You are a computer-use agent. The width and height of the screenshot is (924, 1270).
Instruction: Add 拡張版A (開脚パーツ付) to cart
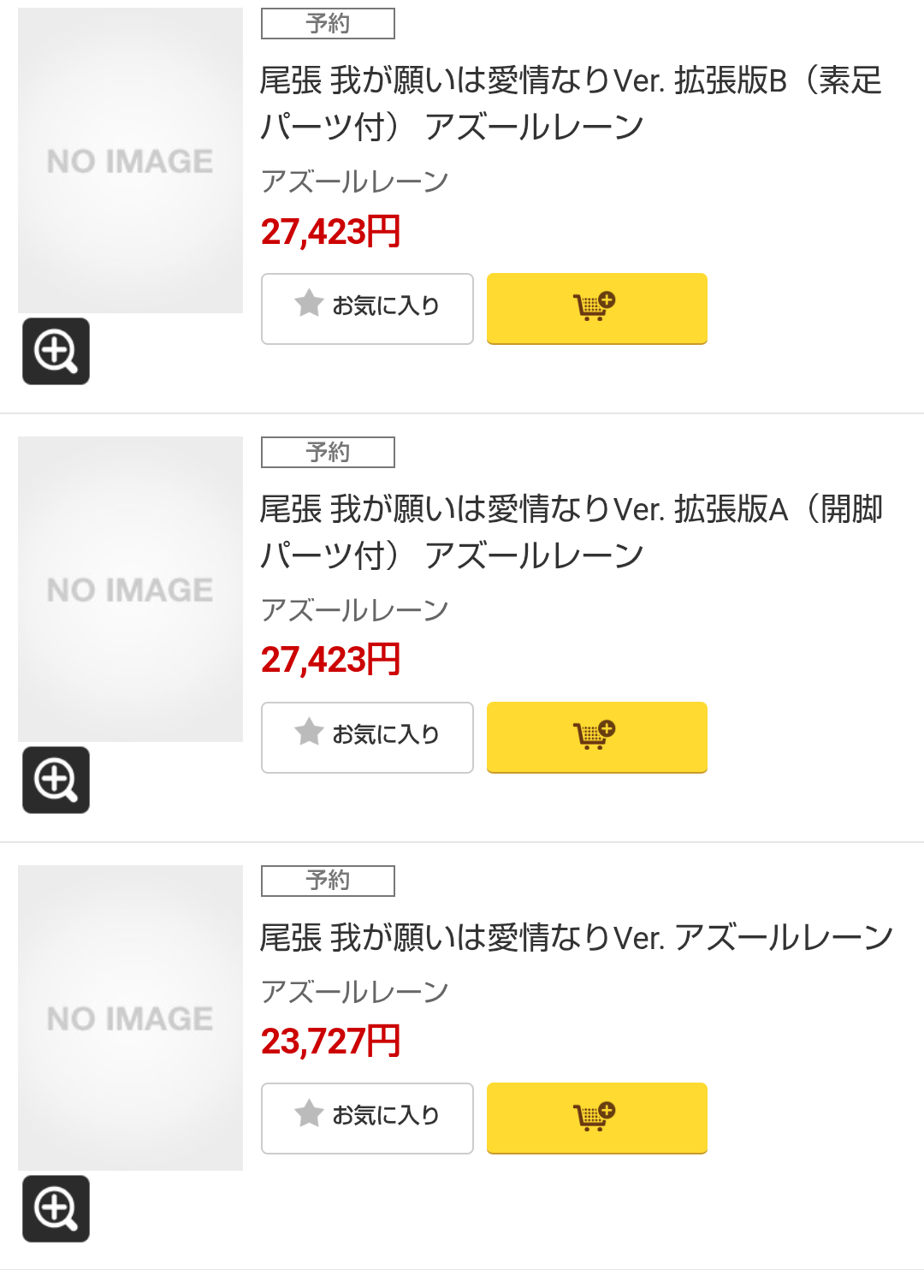[596, 737]
